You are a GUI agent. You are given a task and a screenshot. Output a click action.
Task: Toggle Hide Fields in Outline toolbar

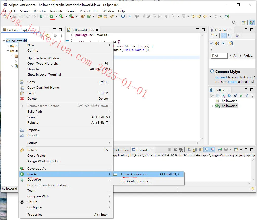click(x=229, y=96)
